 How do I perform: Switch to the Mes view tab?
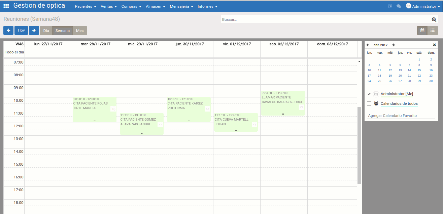(80, 31)
